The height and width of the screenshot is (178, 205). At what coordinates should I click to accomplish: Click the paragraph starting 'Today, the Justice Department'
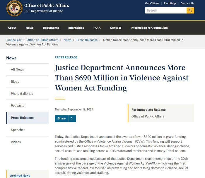click(x=122, y=144)
